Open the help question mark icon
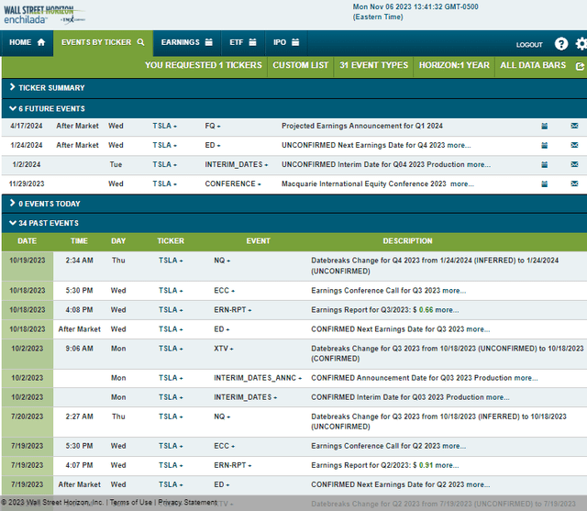 (560, 44)
